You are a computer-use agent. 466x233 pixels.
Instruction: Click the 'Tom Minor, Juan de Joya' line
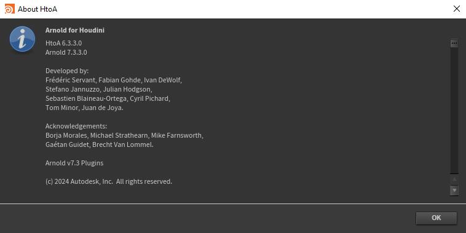click(84, 108)
